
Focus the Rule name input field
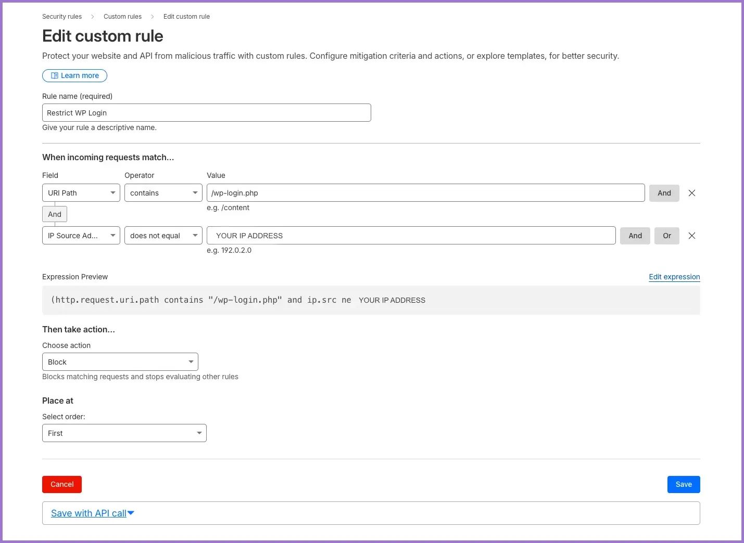[x=206, y=113]
